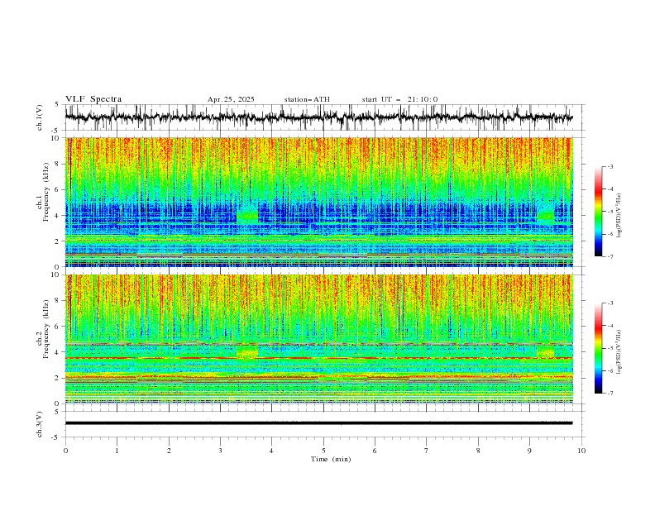Viewport: 655px width, 506px height.
Task: Click the time axis tick label '2'
Action: pyautogui.click(x=169, y=451)
